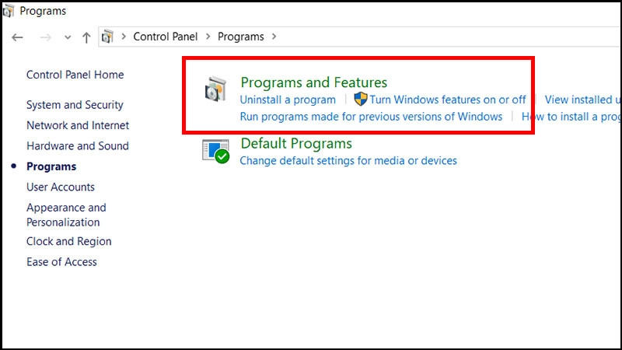This screenshot has width=622, height=350.
Task: Expand chevron after Control Panel breadcrumb
Action: tap(208, 37)
